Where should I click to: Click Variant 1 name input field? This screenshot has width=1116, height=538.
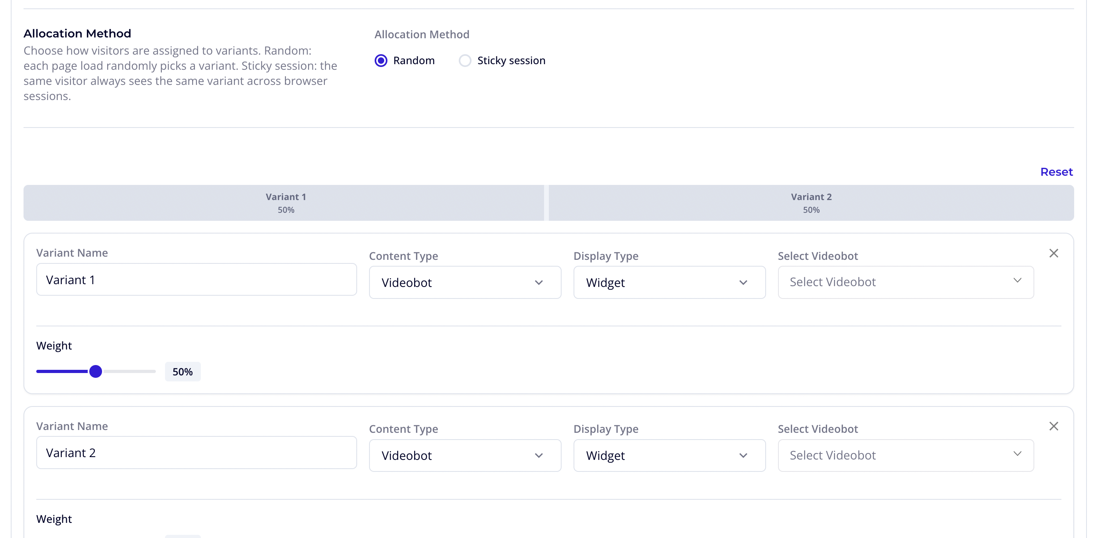[x=196, y=280]
